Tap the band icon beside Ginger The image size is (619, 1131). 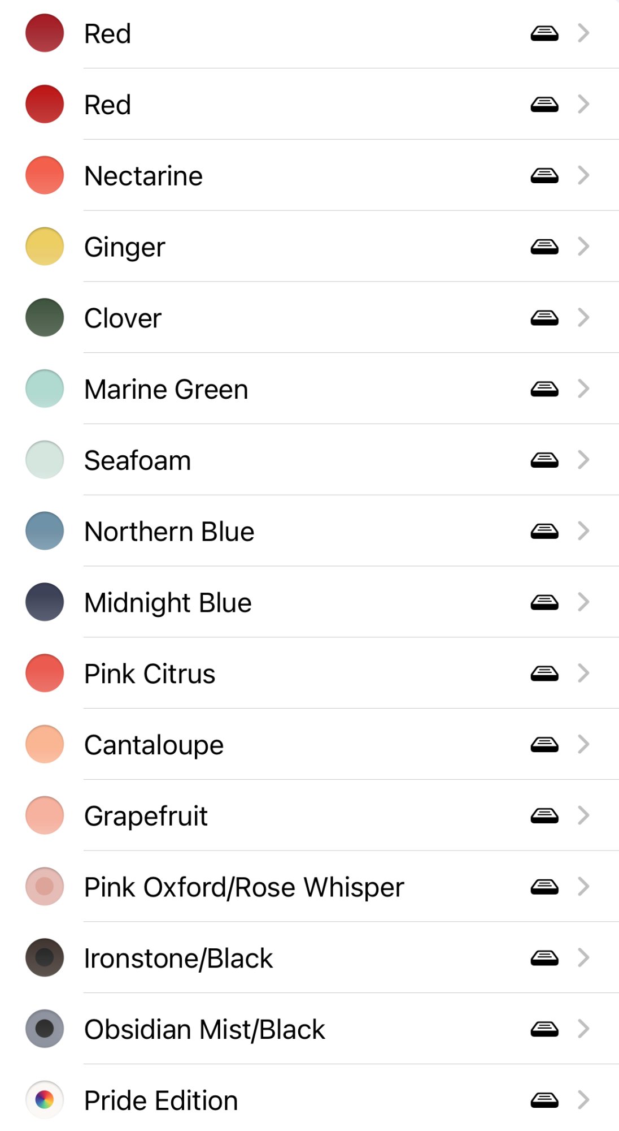click(544, 247)
